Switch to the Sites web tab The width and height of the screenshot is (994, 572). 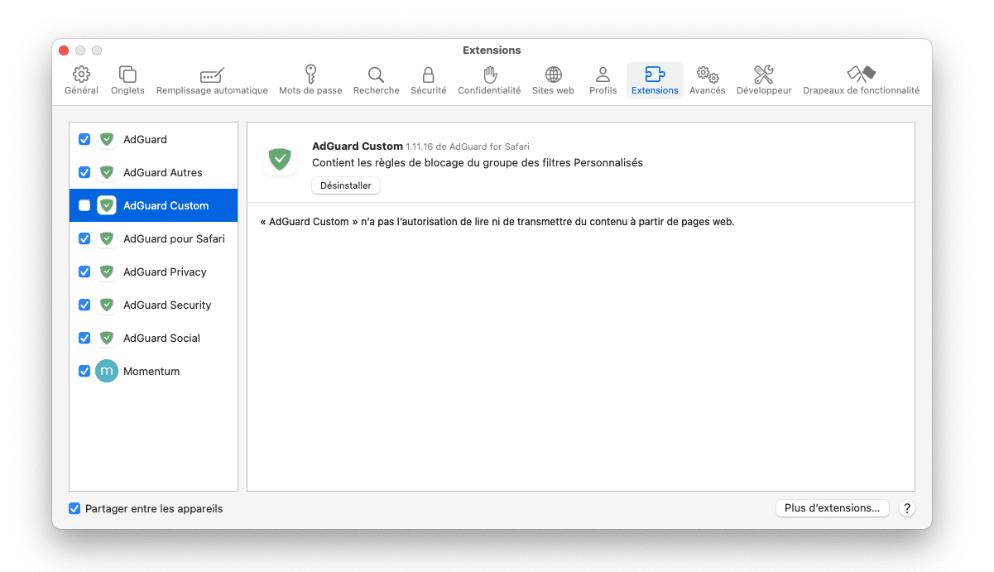553,80
